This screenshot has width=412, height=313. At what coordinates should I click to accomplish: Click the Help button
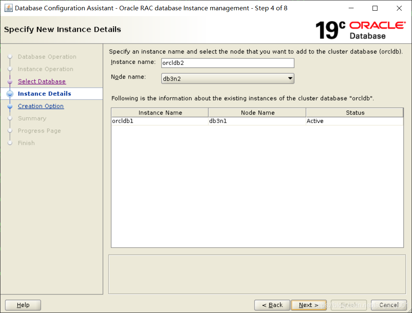(23, 305)
